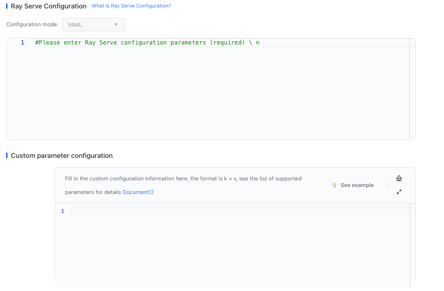
Task: Click the clear broom icon in custom parameters
Action: (399, 178)
